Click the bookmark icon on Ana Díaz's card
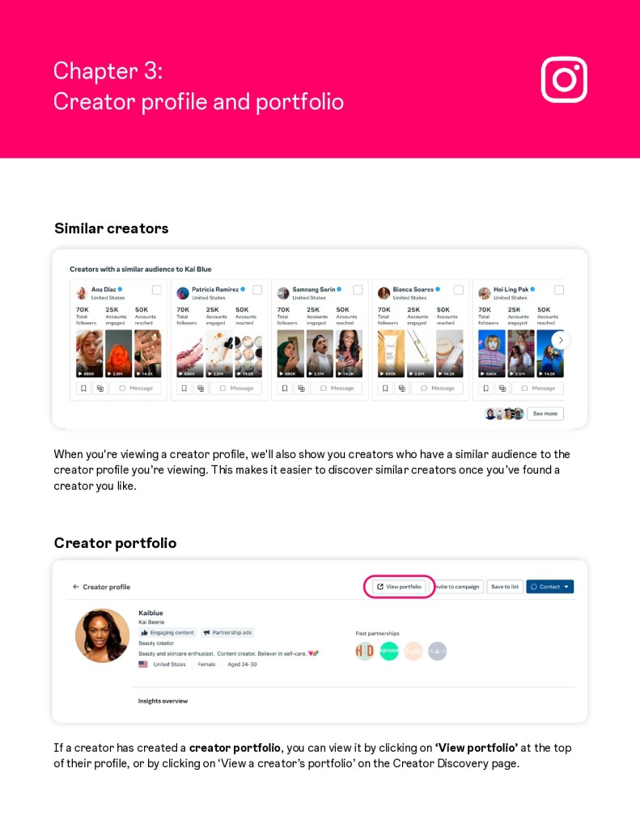 tap(83, 389)
